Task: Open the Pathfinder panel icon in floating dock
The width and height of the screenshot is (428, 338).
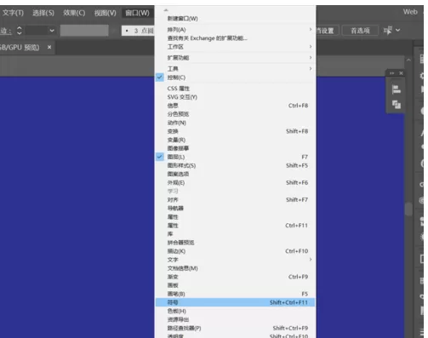Action: click(397, 105)
